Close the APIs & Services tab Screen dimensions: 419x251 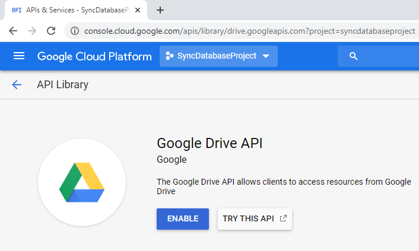coord(139,10)
